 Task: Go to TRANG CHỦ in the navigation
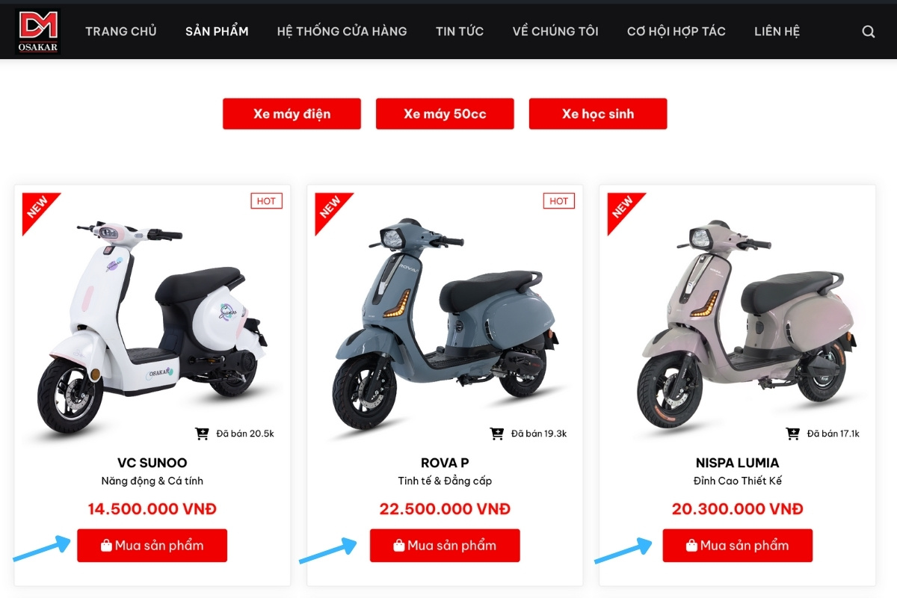(x=121, y=31)
